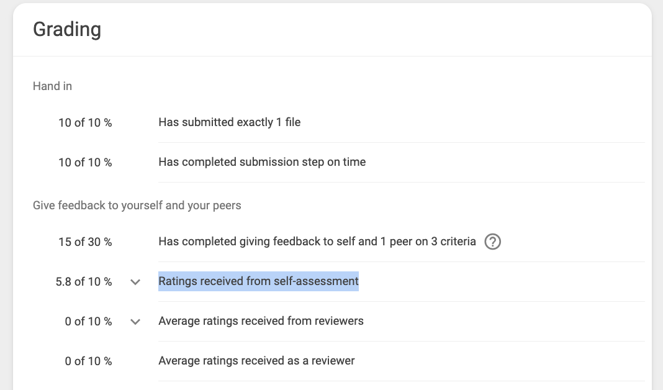Expand the self-assessment ratings chevron
Image resolution: width=663 pixels, height=390 pixels.
click(135, 282)
